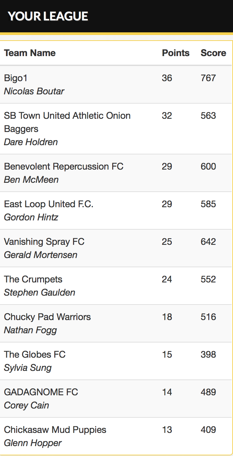Click the Team Name column header
233x456 pixels.
(x=30, y=53)
